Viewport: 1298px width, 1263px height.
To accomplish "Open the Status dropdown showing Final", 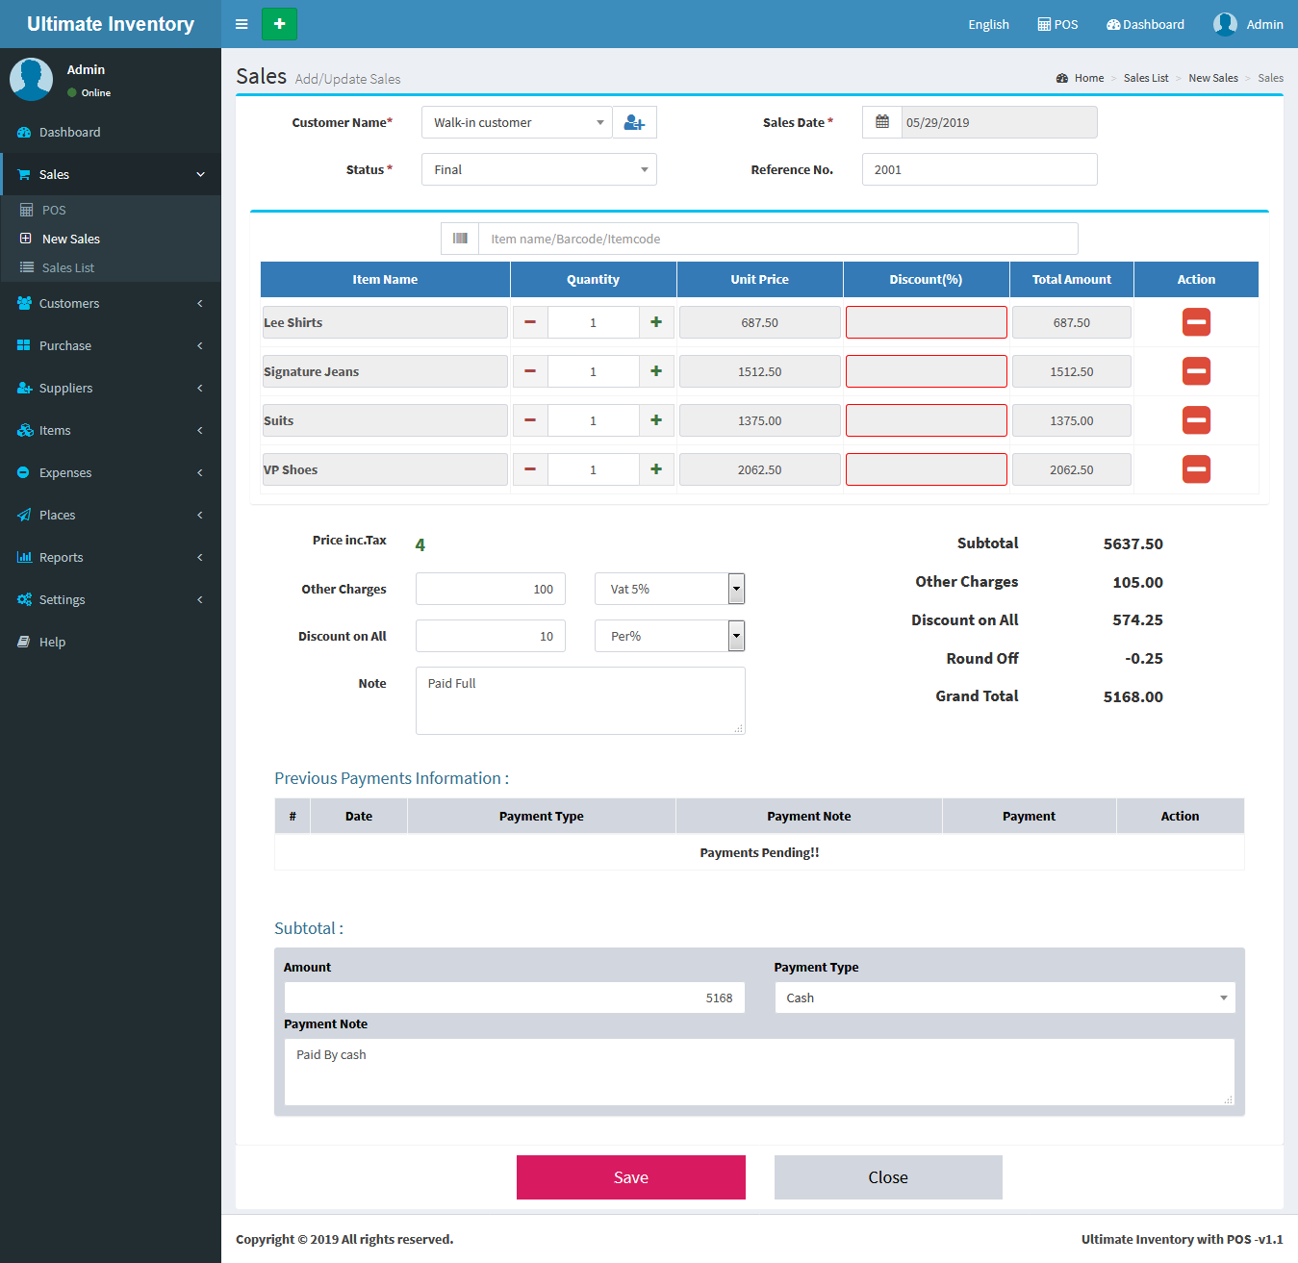I will coord(539,169).
